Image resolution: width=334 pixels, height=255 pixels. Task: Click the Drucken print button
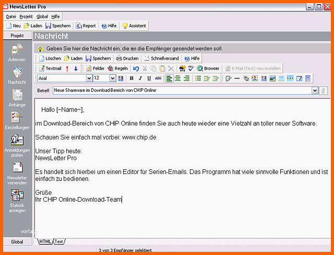pyautogui.click(x=127, y=59)
